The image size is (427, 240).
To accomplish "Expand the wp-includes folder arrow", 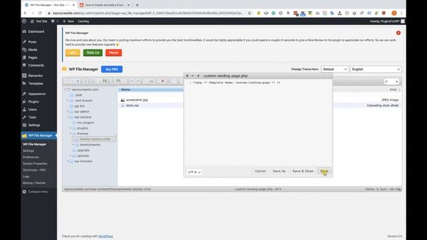I will (x=68, y=161).
